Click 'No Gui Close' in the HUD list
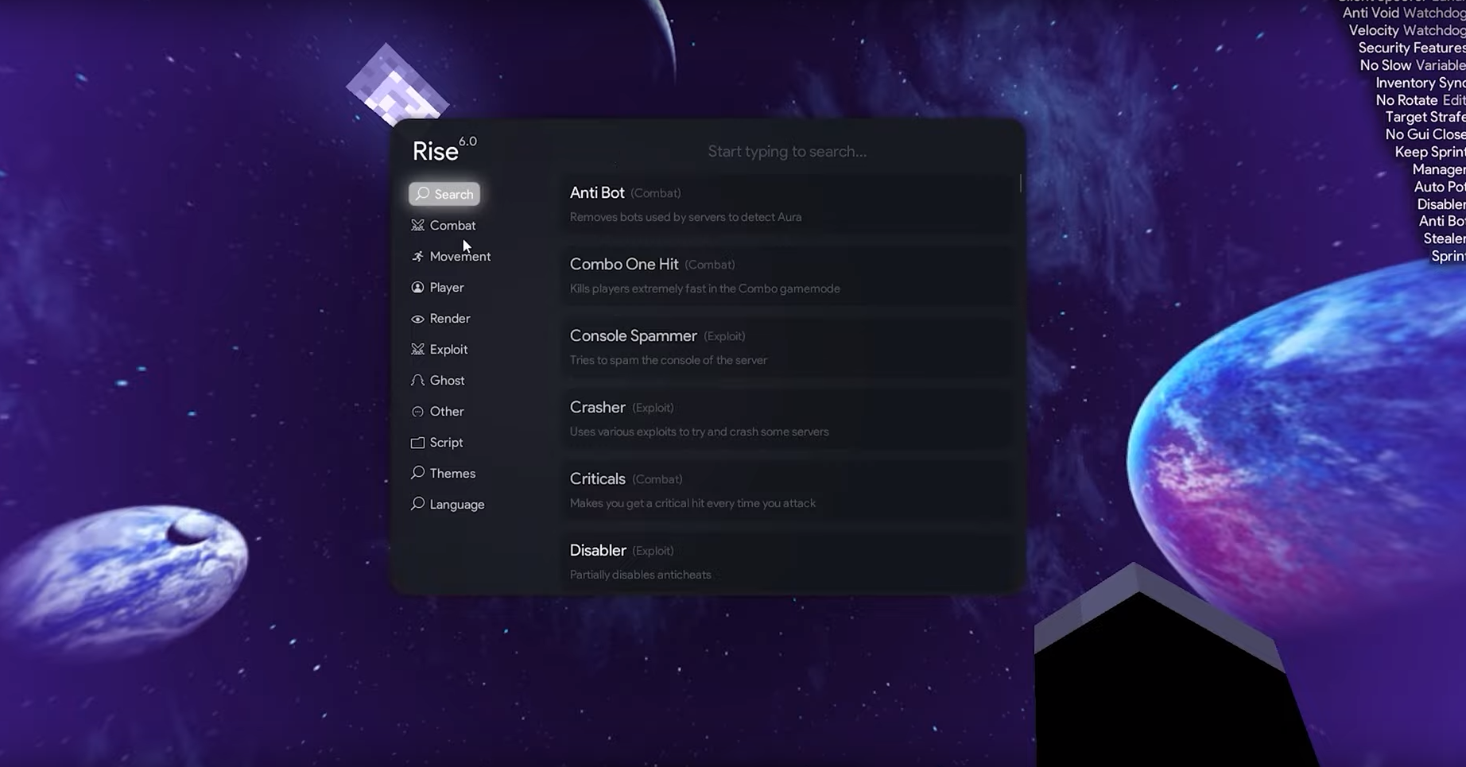This screenshot has height=767, width=1466. 1425,134
